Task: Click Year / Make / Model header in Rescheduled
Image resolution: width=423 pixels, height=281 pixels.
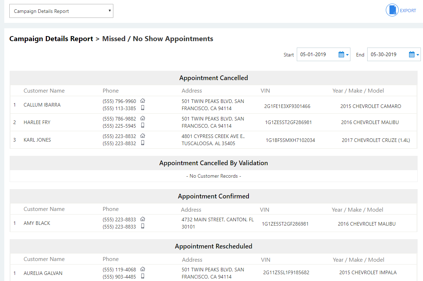Action: [x=359, y=260]
